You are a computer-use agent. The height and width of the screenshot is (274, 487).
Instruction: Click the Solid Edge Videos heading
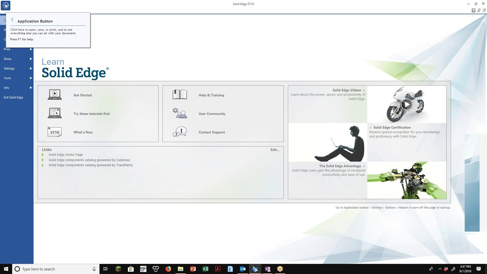[347, 90]
